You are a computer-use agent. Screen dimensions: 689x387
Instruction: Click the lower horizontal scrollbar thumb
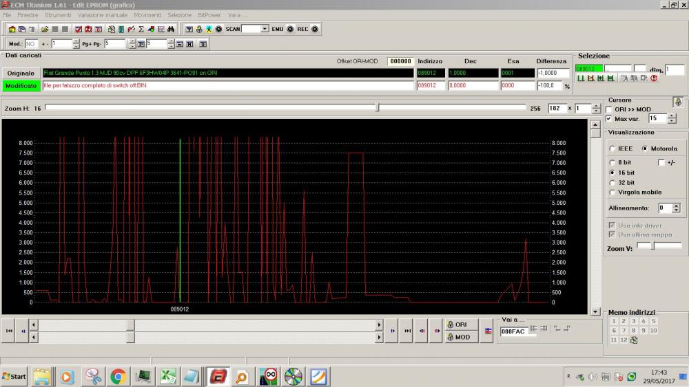coord(130,337)
